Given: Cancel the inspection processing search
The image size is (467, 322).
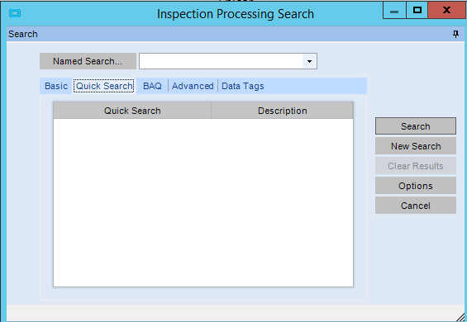Looking at the screenshot, I should click(x=416, y=206).
